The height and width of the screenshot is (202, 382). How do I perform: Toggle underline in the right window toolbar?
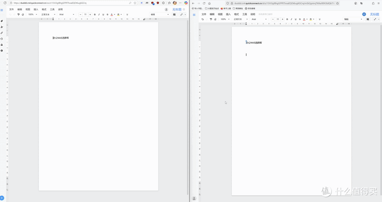[296, 19]
